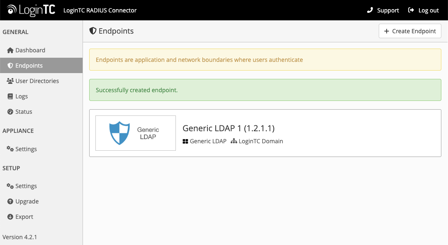Image resolution: width=448 pixels, height=245 pixels.
Task: Open the Dashboard via the home icon
Action: (x=10, y=50)
